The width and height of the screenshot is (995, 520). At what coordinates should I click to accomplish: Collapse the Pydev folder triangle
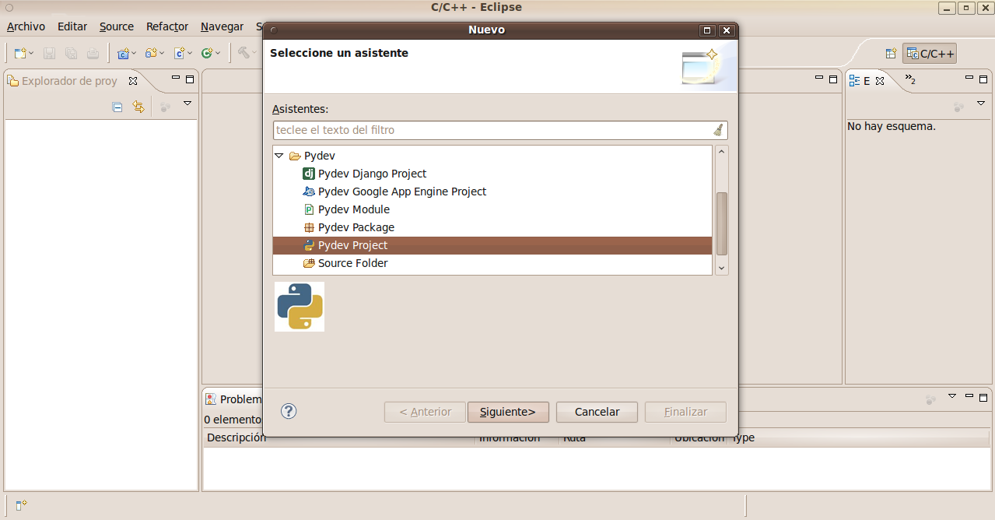279,156
